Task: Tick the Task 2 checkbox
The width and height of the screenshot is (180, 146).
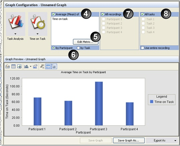Action: [143, 23]
